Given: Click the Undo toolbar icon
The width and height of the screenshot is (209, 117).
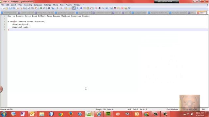Looking at the screenshot, I should 41,8.
